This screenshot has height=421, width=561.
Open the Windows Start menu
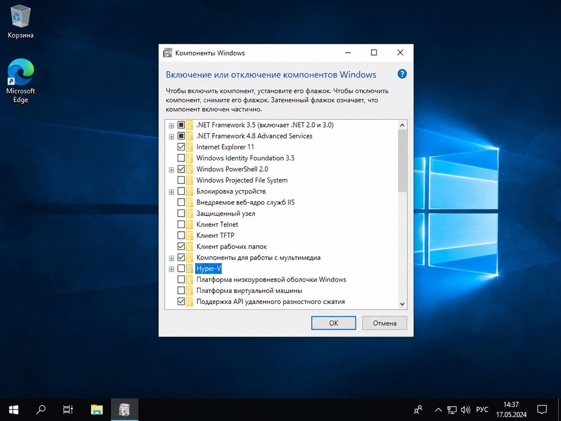tap(14, 410)
